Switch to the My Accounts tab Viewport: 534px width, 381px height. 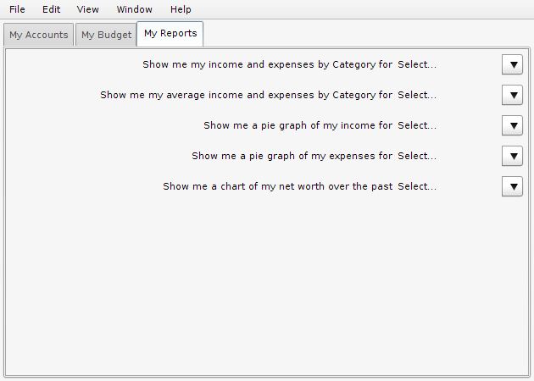click(x=39, y=35)
